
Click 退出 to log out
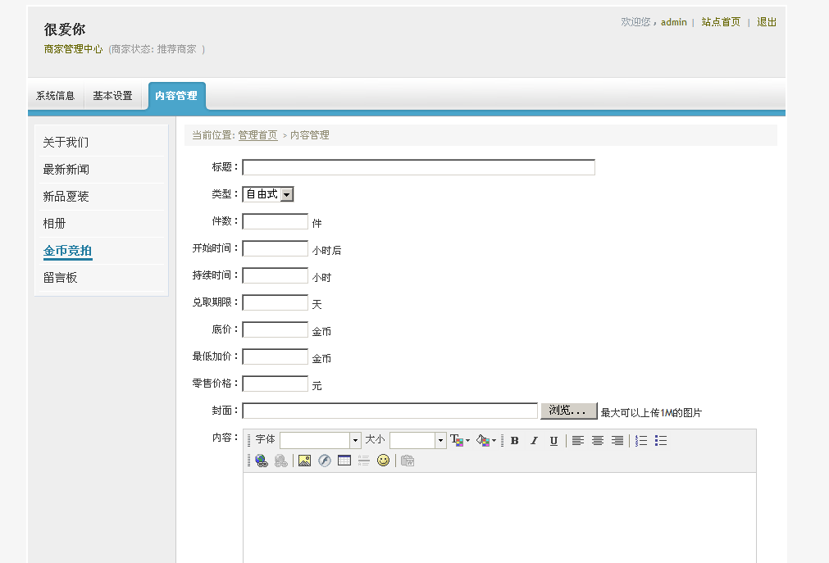pyautogui.click(x=766, y=21)
